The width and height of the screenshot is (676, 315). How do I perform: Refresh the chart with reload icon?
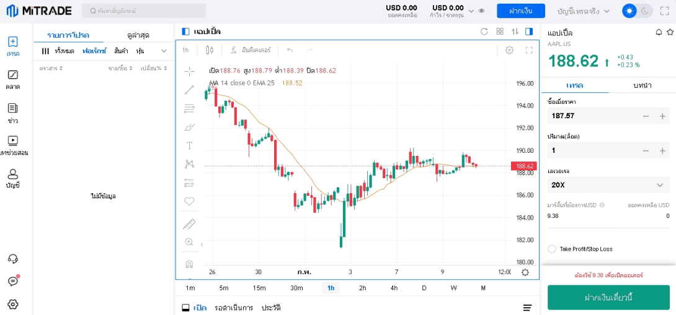pyautogui.click(x=484, y=32)
